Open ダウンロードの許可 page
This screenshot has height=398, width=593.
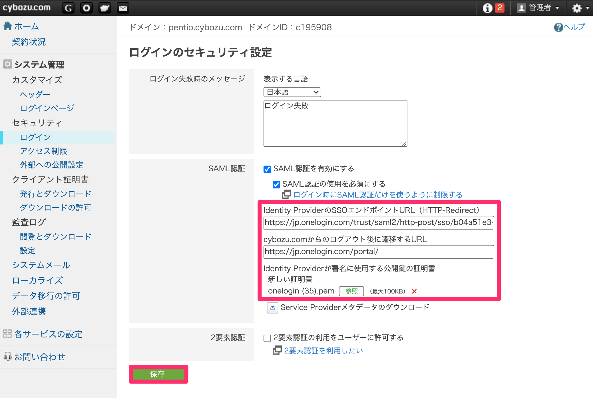(x=56, y=208)
